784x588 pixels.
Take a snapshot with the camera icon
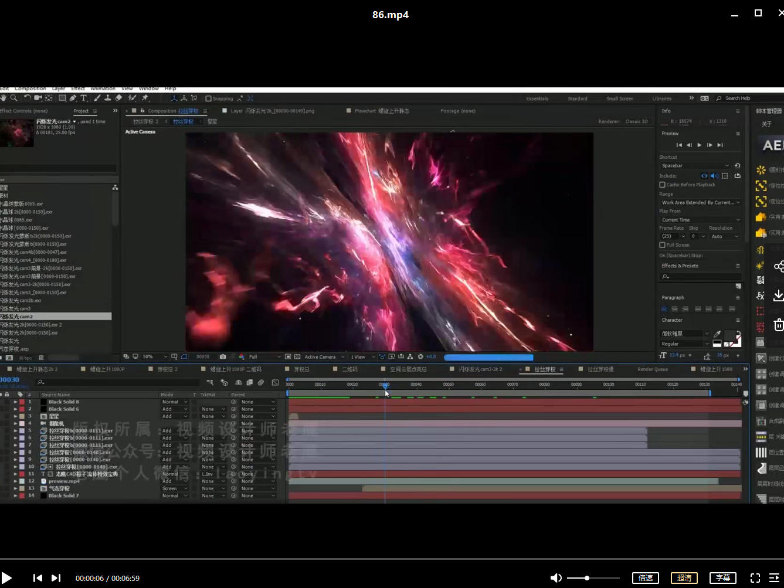tap(223, 356)
